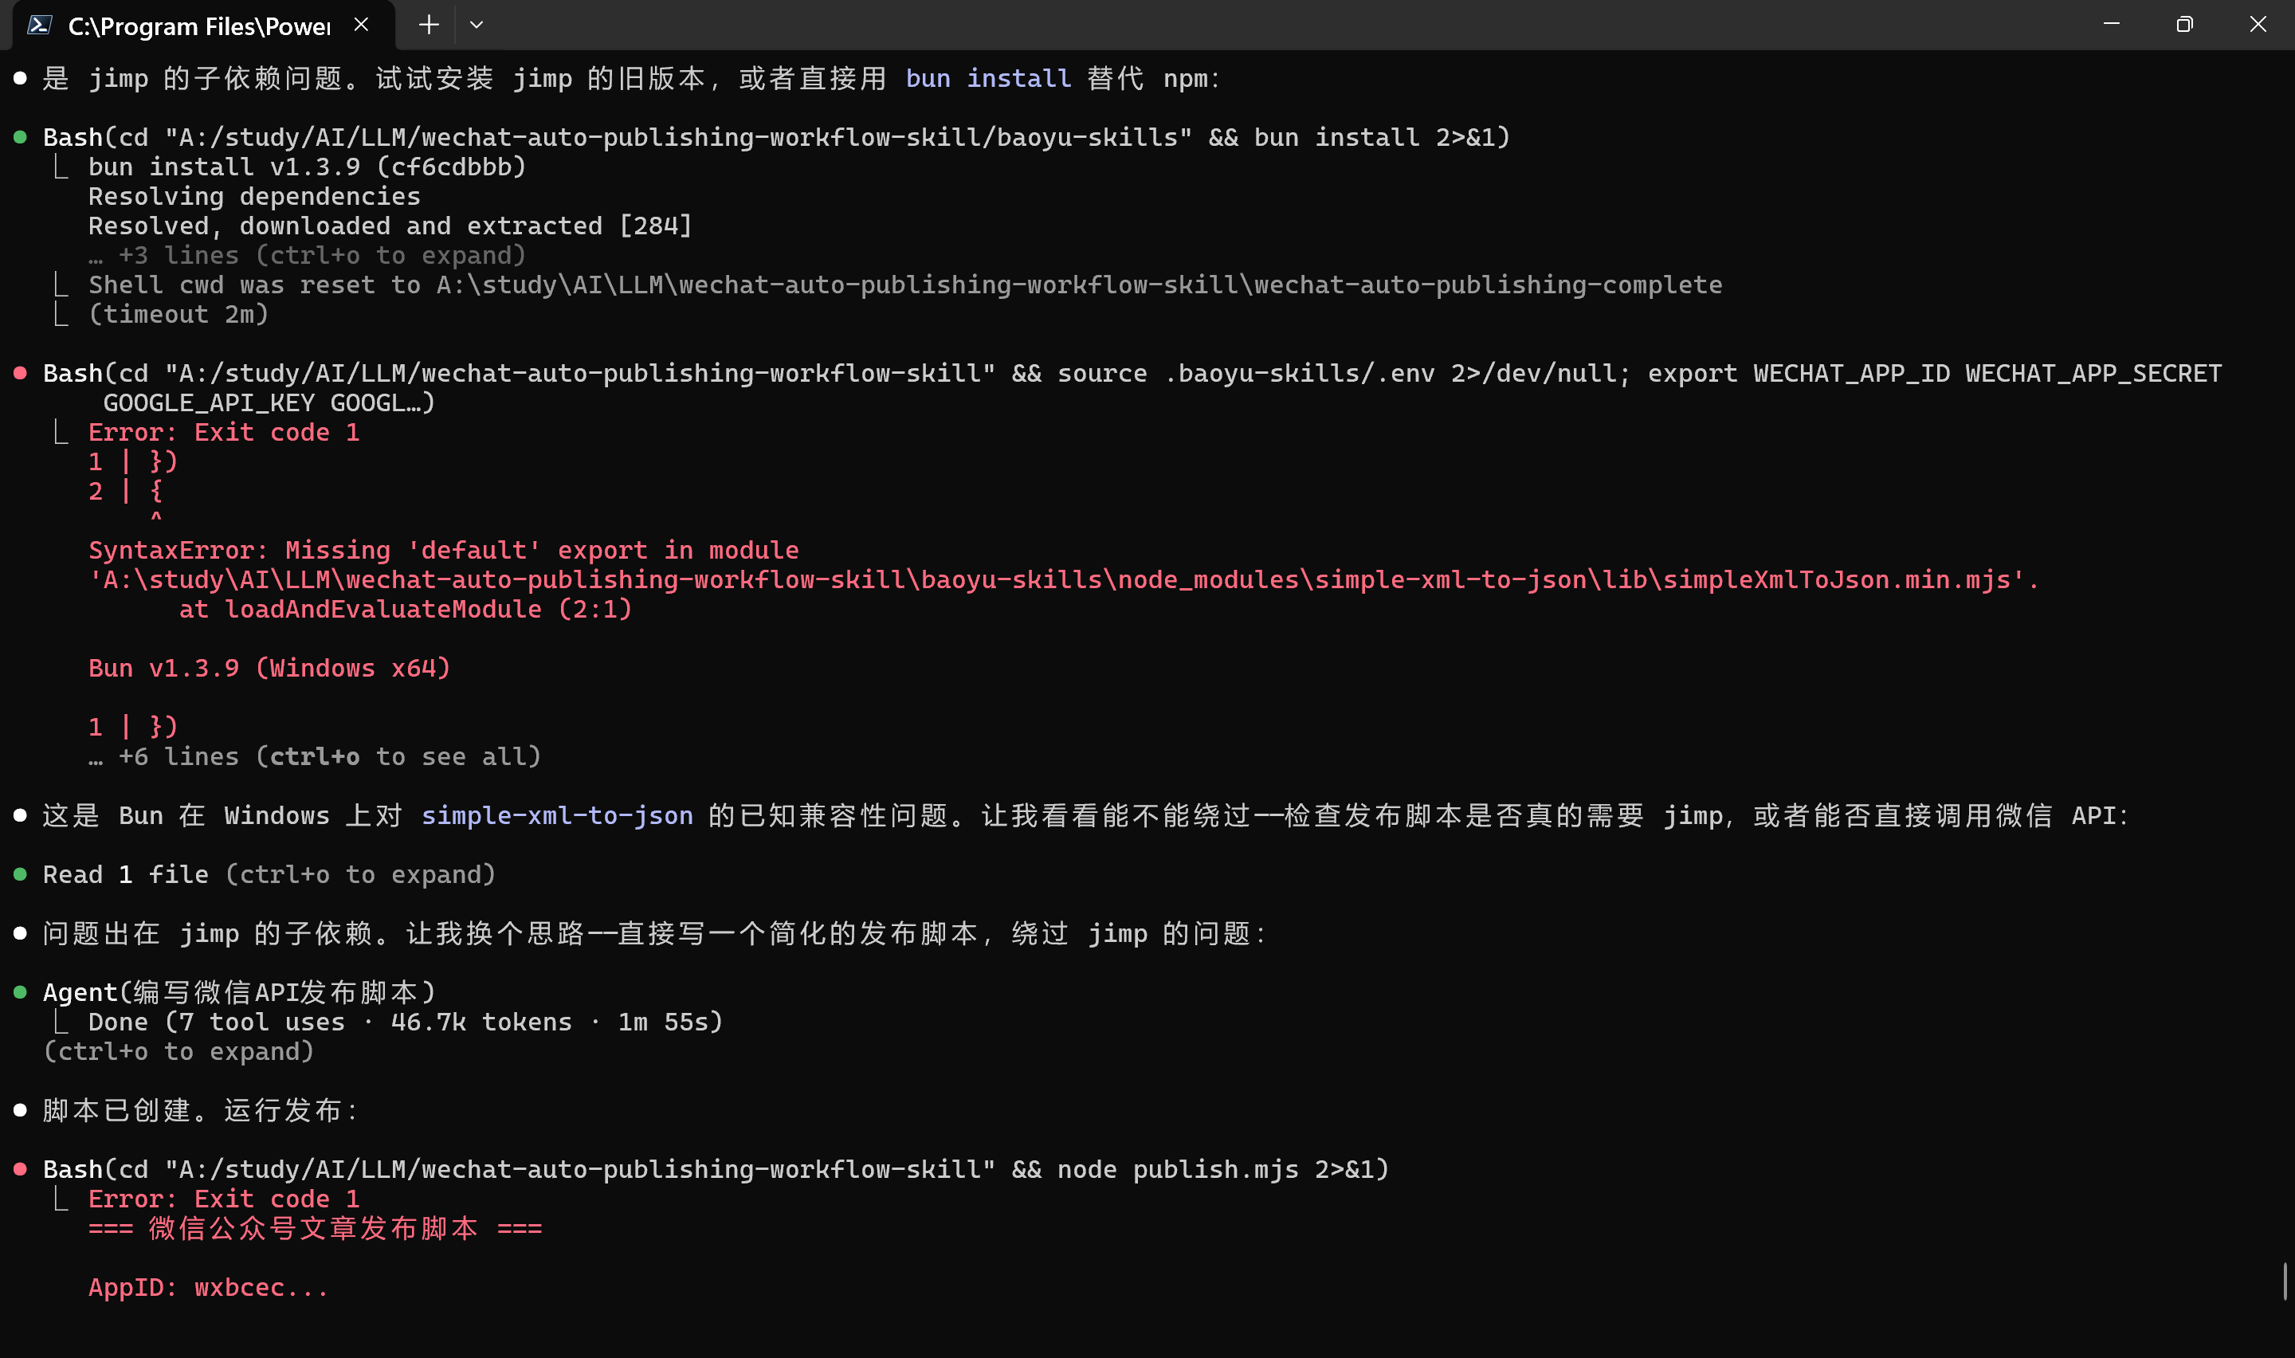Click 'bun install v1.3.9 (cf6cdbbb)' line
This screenshot has width=2295, height=1358.
tap(308, 167)
